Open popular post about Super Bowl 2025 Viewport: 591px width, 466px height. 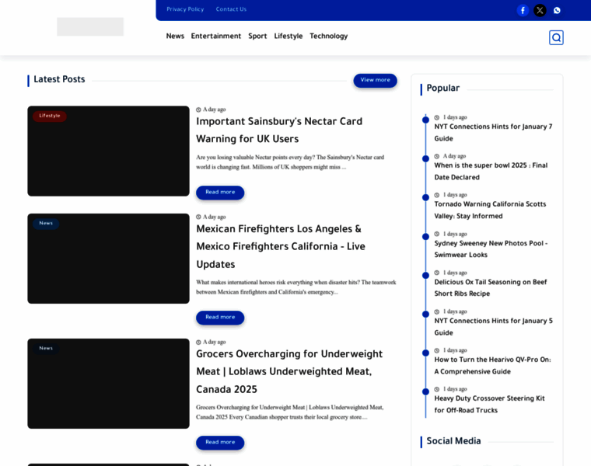point(491,171)
